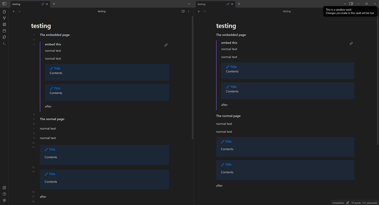Collapse the left sidebar using the panel toggle
The image size is (379, 205).
4,4
